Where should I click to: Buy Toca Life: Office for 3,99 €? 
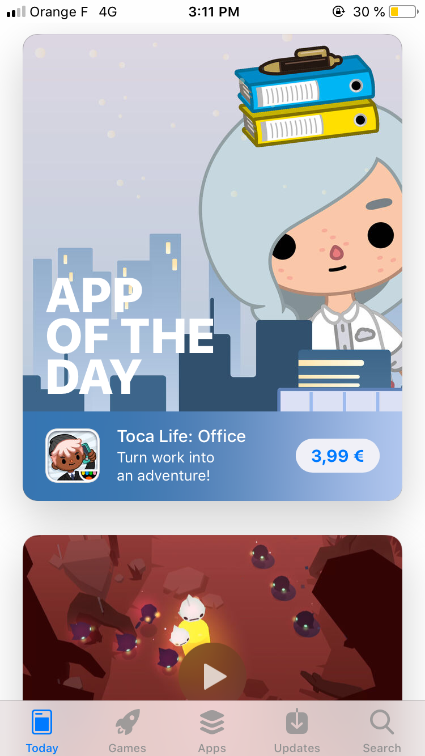[x=338, y=456]
